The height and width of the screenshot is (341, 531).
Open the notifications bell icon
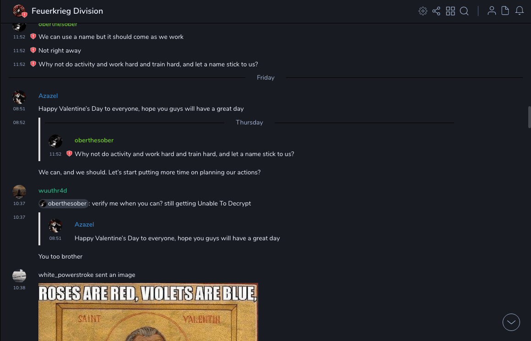click(520, 11)
